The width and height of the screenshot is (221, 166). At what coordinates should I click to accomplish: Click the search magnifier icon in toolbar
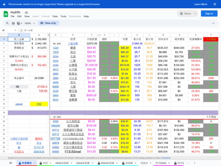tap(7, 23)
